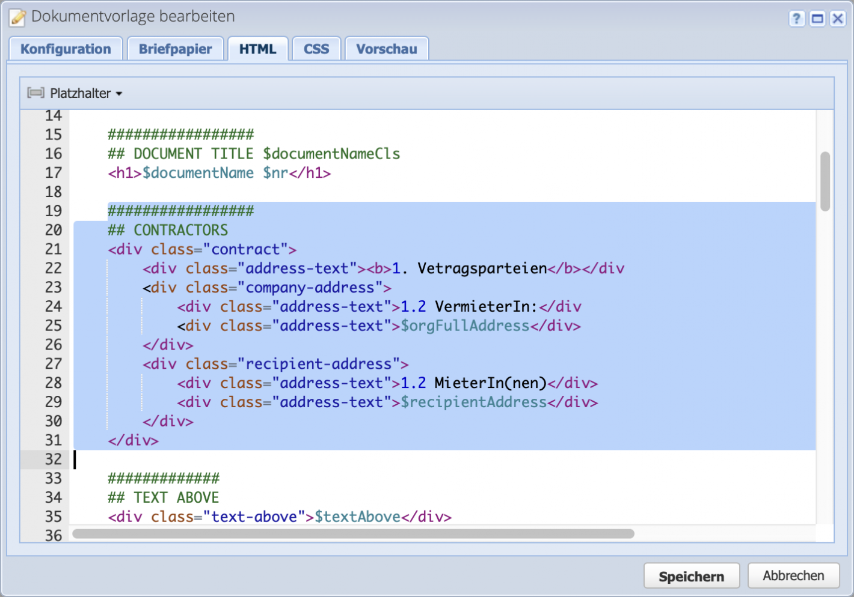Click the 'recipient-address' class value
Image resolution: width=854 pixels, height=597 pixels.
(x=318, y=364)
